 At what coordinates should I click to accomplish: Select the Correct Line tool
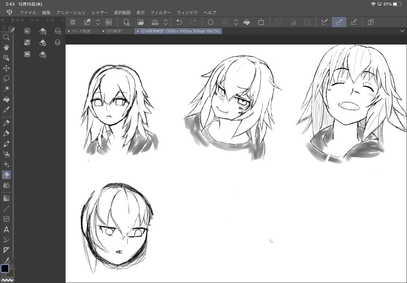tap(6, 260)
